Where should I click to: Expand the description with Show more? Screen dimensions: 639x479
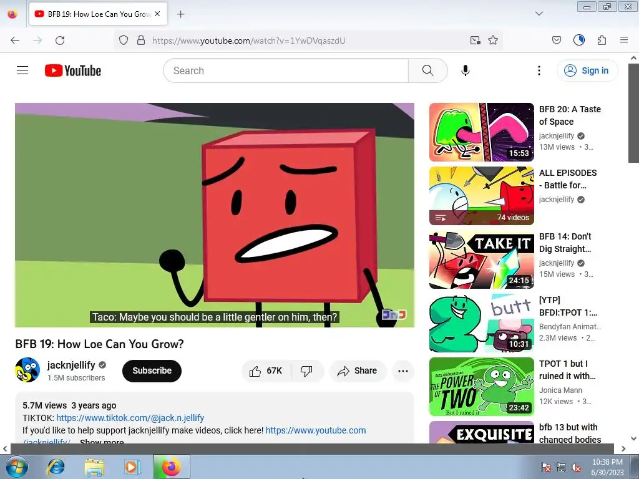(x=102, y=442)
